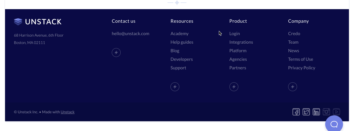Click the Boston, MA 02111 text
351x131 pixels.
click(x=30, y=42)
